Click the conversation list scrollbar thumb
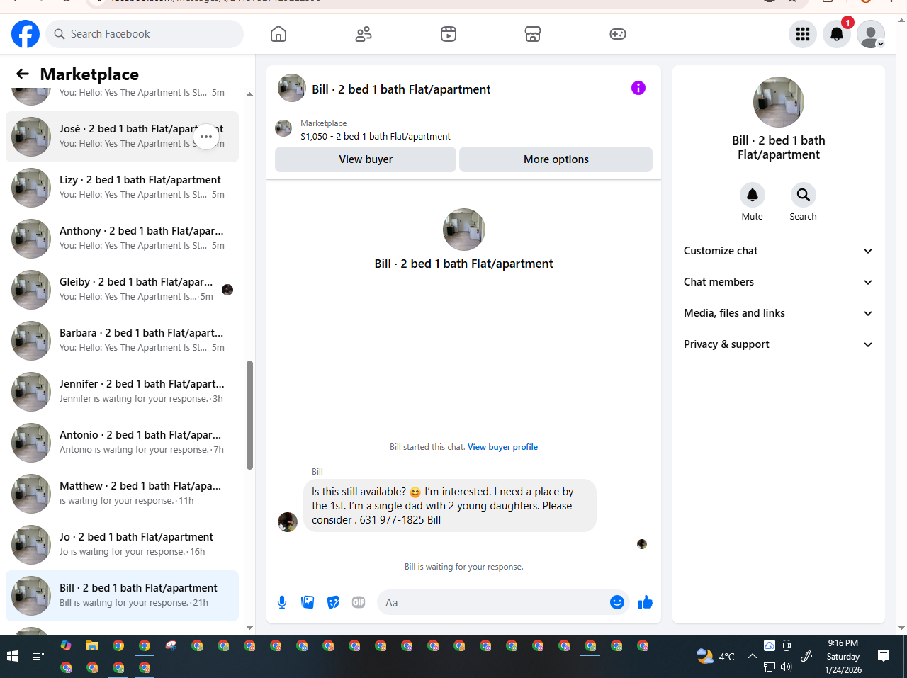This screenshot has width=907, height=678. tap(249, 415)
